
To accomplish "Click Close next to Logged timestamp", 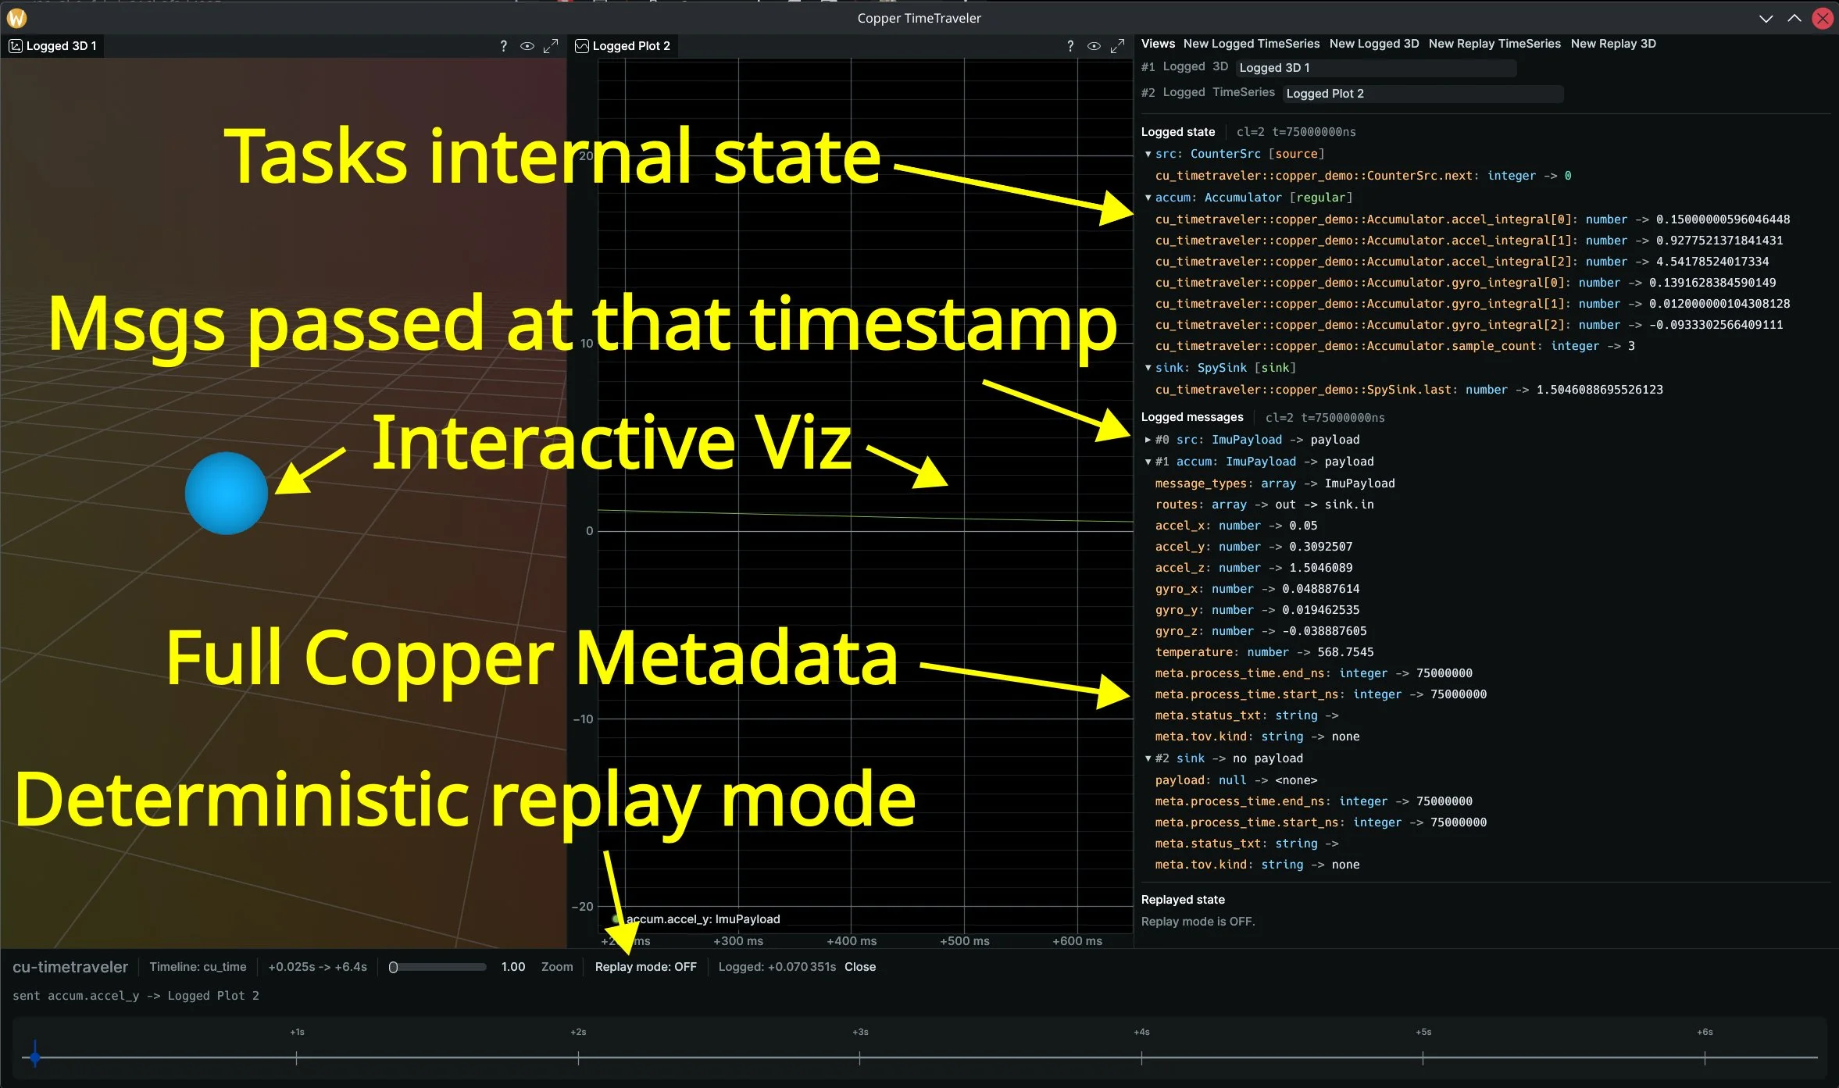I will tap(859, 966).
